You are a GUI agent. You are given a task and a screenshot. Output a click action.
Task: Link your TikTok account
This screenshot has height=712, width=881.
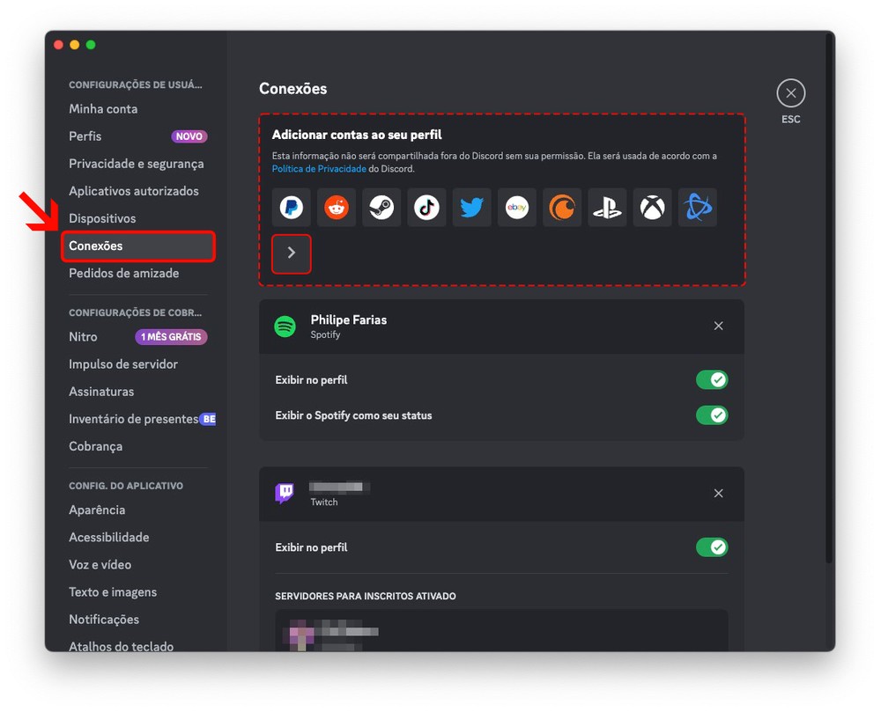point(426,208)
